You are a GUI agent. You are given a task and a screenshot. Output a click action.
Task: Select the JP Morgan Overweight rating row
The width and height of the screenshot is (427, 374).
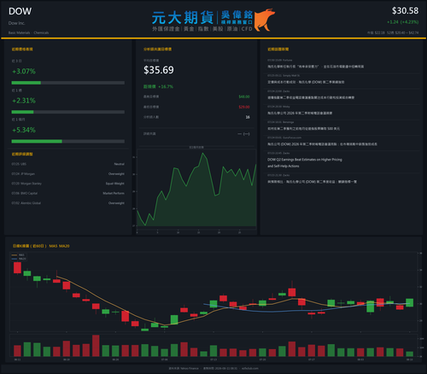pos(68,173)
